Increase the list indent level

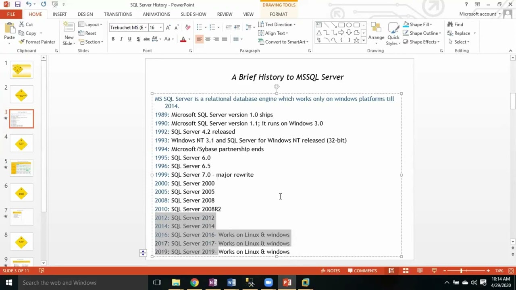point(237,27)
